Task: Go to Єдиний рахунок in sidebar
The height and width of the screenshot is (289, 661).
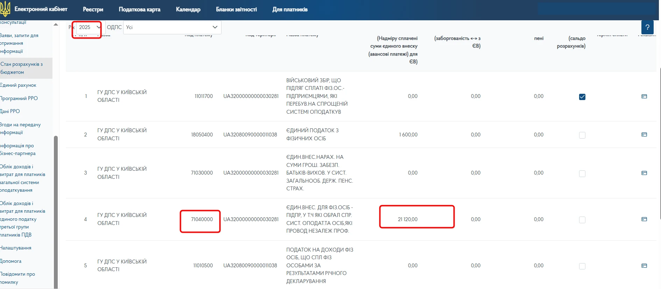Action: (x=18, y=85)
